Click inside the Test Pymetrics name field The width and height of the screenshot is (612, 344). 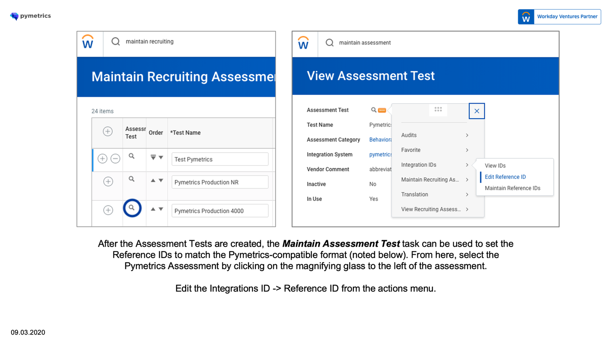(220, 159)
